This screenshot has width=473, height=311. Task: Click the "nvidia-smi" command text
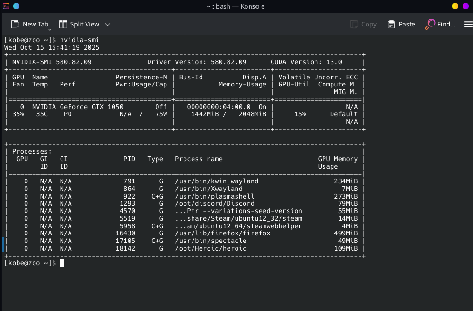coord(79,40)
